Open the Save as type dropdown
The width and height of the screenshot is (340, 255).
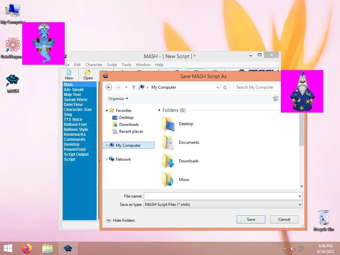tap(223, 205)
